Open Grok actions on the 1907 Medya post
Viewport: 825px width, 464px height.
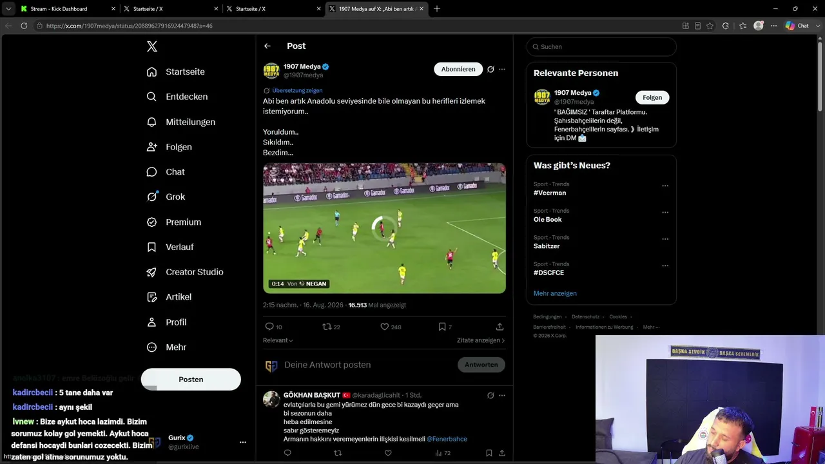(490, 69)
